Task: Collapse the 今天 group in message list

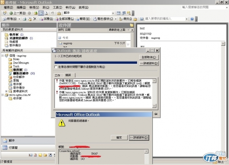Action: 60,38
